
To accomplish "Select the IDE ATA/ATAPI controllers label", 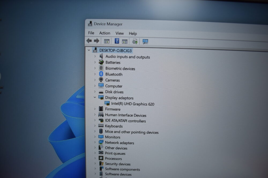I will (x=125, y=121).
